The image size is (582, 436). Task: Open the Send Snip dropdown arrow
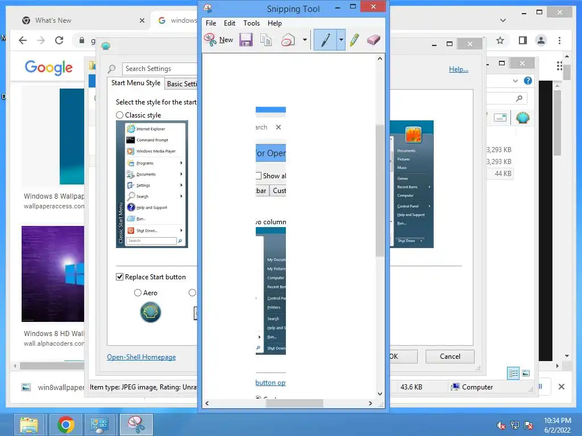(305, 40)
